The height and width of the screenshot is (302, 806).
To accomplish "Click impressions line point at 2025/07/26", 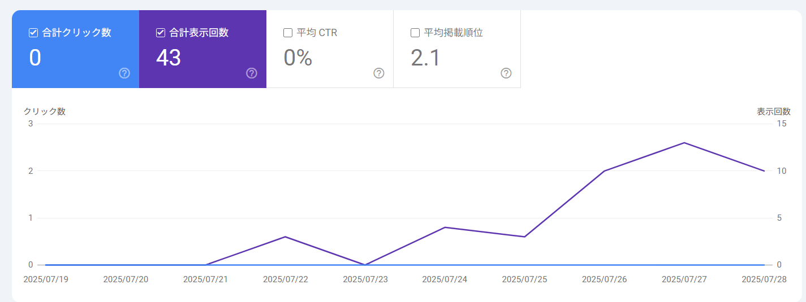I will pos(605,171).
